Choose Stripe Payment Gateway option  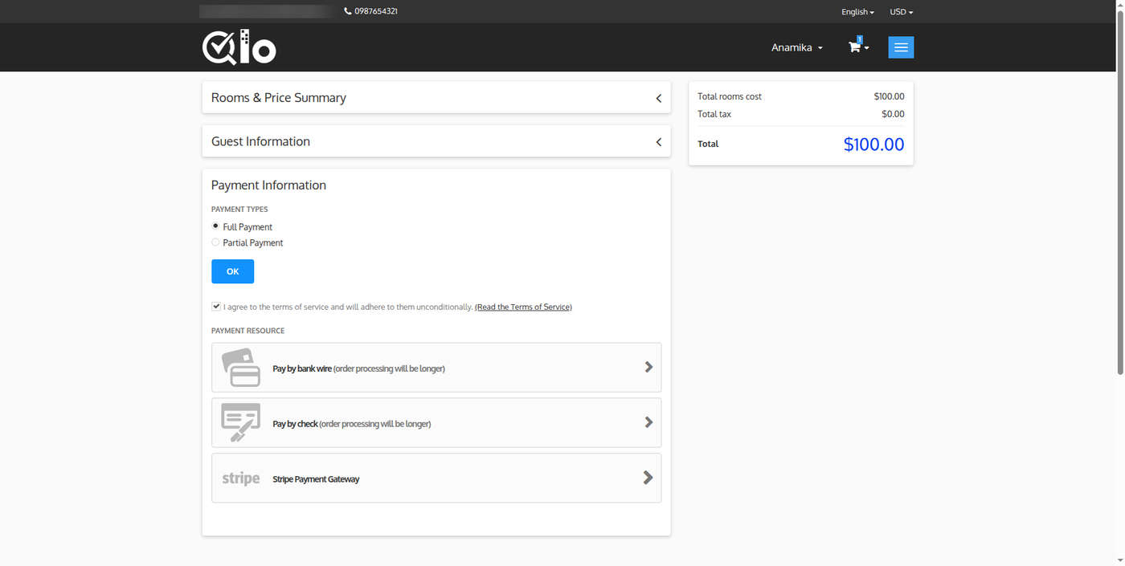point(436,478)
